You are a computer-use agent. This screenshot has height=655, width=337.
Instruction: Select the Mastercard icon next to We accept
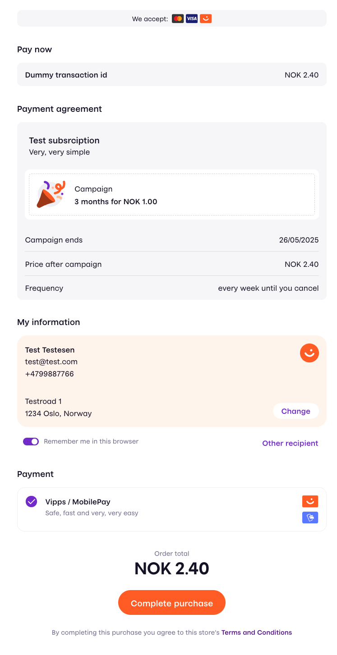click(x=177, y=18)
